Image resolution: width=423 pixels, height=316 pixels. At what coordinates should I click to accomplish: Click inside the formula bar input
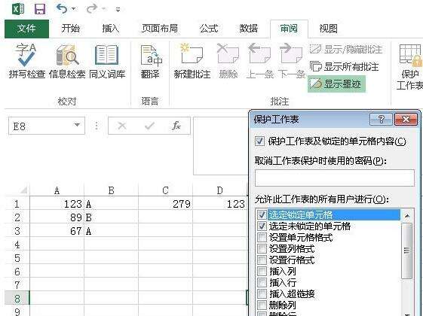(x=221, y=146)
